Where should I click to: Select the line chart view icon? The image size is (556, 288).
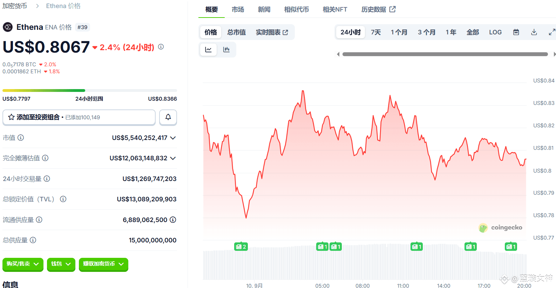coord(208,49)
